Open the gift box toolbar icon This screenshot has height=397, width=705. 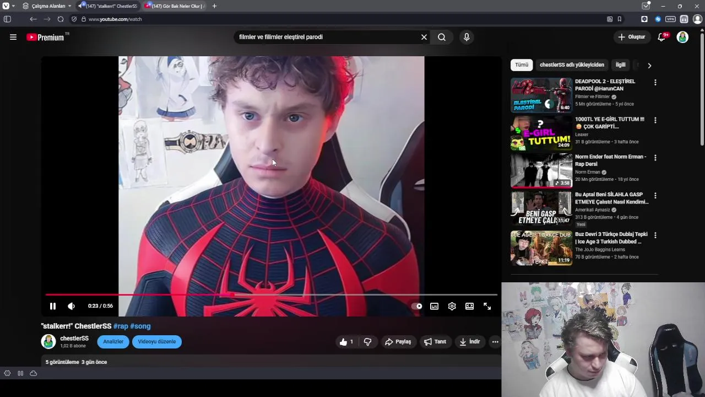point(684,19)
